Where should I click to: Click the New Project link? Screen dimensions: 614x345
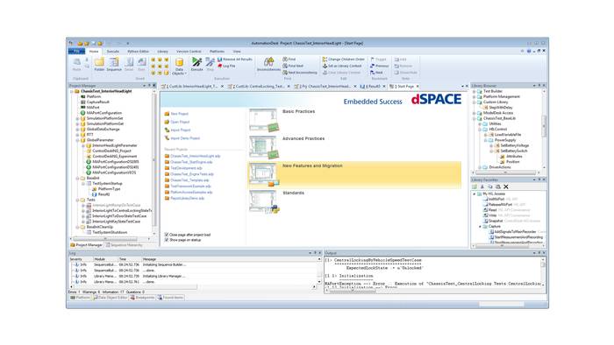(179, 114)
